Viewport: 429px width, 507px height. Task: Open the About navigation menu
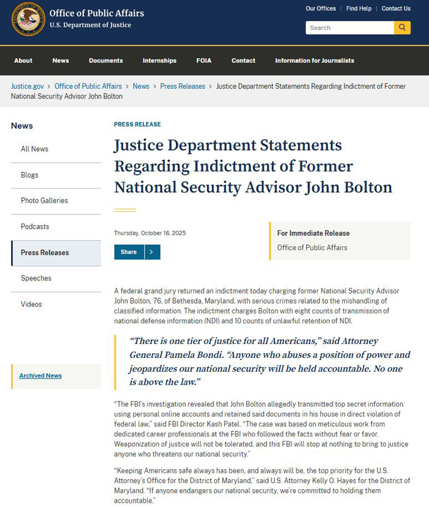tap(23, 61)
